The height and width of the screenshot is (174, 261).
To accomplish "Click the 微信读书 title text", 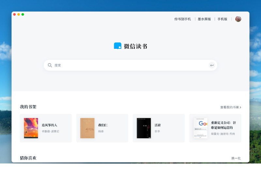I will point(135,46).
